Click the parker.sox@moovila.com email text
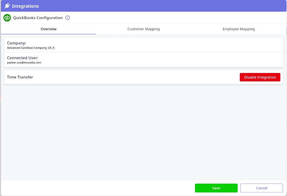This screenshot has width=287, height=196. point(24,63)
